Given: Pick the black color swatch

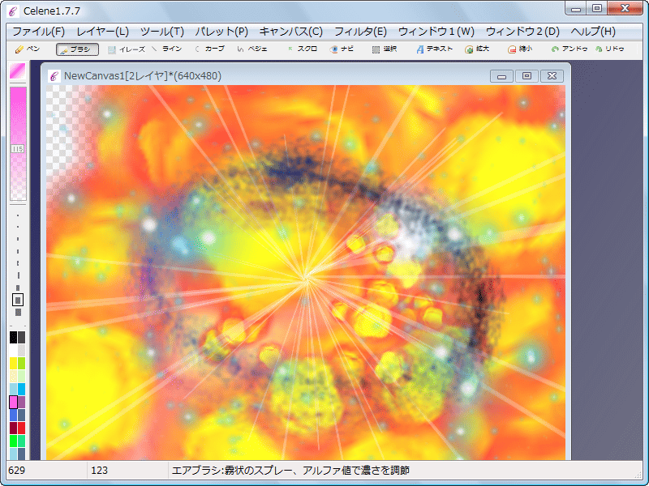Looking at the screenshot, I should pos(13,337).
